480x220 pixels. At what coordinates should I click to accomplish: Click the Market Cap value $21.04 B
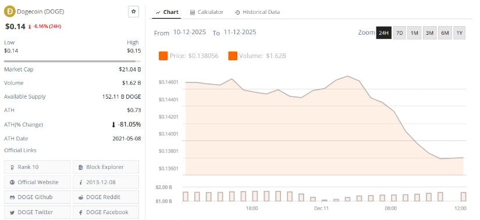(x=130, y=69)
